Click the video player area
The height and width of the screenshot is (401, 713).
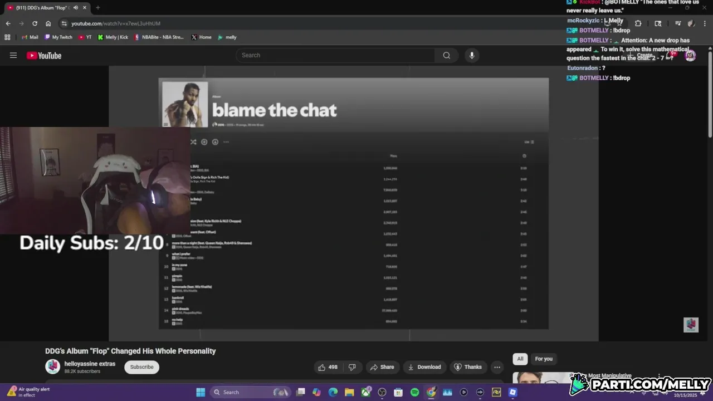(354, 203)
